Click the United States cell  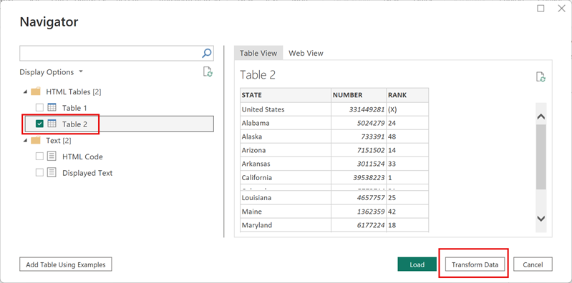286,109
